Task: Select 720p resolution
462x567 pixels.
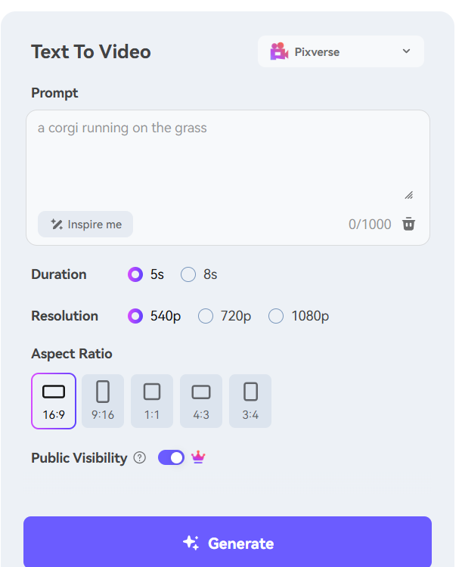Action: tap(225, 316)
